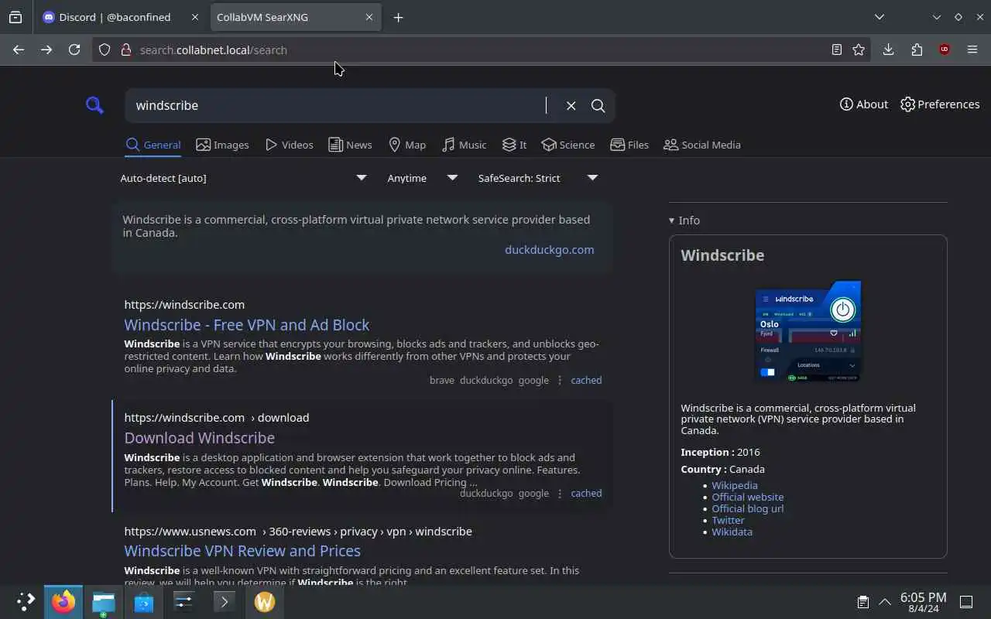Close the Discord tab
The height and width of the screenshot is (619, 991).
(x=194, y=17)
